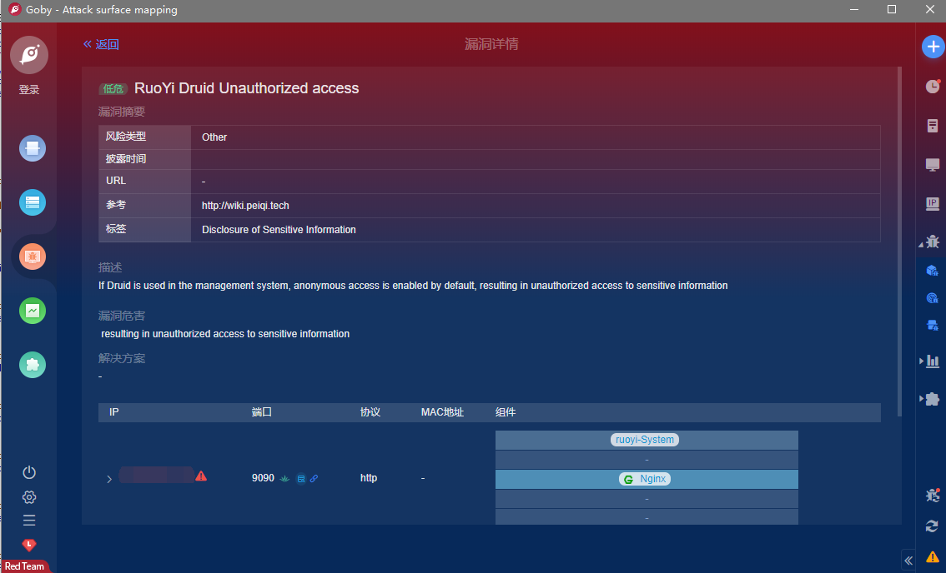Open the Assets list in left sidebar
The height and width of the screenshot is (573, 946).
(33, 202)
